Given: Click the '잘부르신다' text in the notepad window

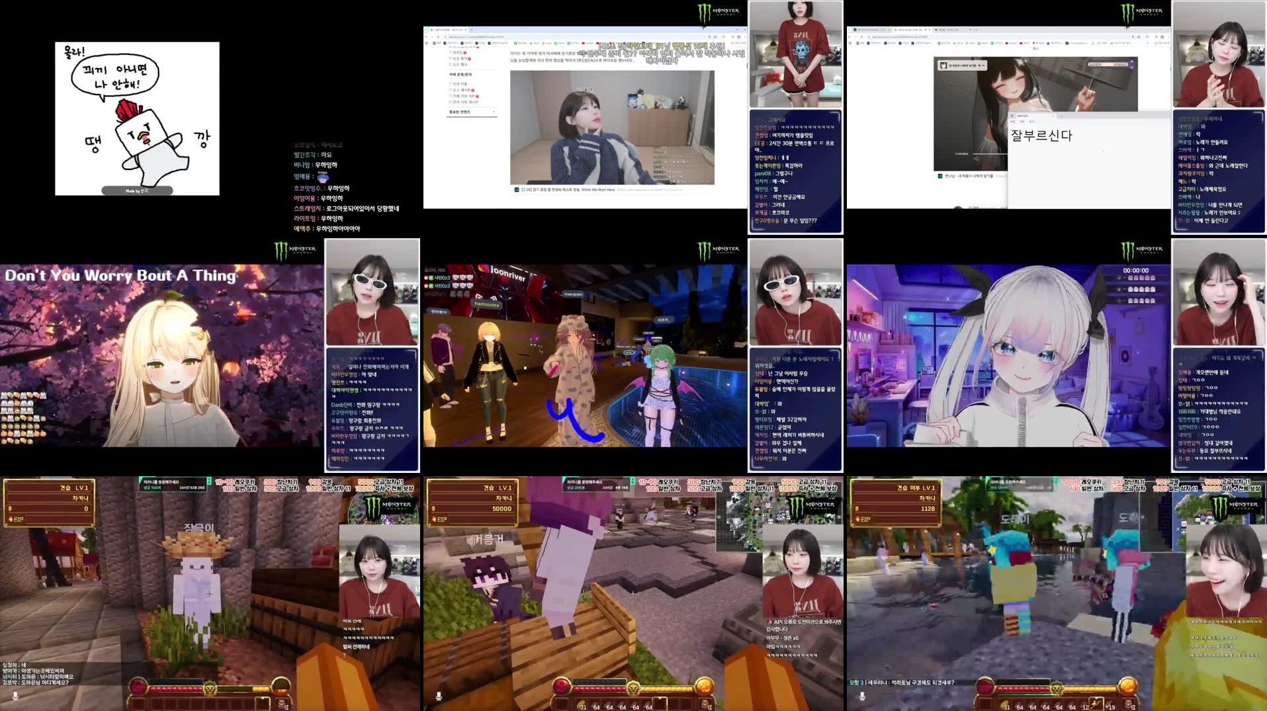Looking at the screenshot, I should coord(1041,136).
